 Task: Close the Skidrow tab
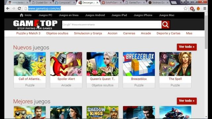[168, 3]
